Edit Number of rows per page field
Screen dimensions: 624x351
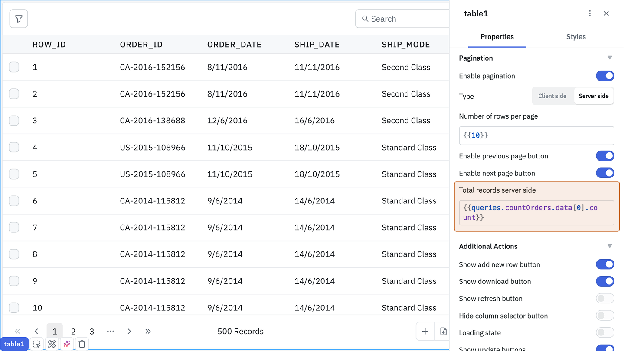point(536,135)
